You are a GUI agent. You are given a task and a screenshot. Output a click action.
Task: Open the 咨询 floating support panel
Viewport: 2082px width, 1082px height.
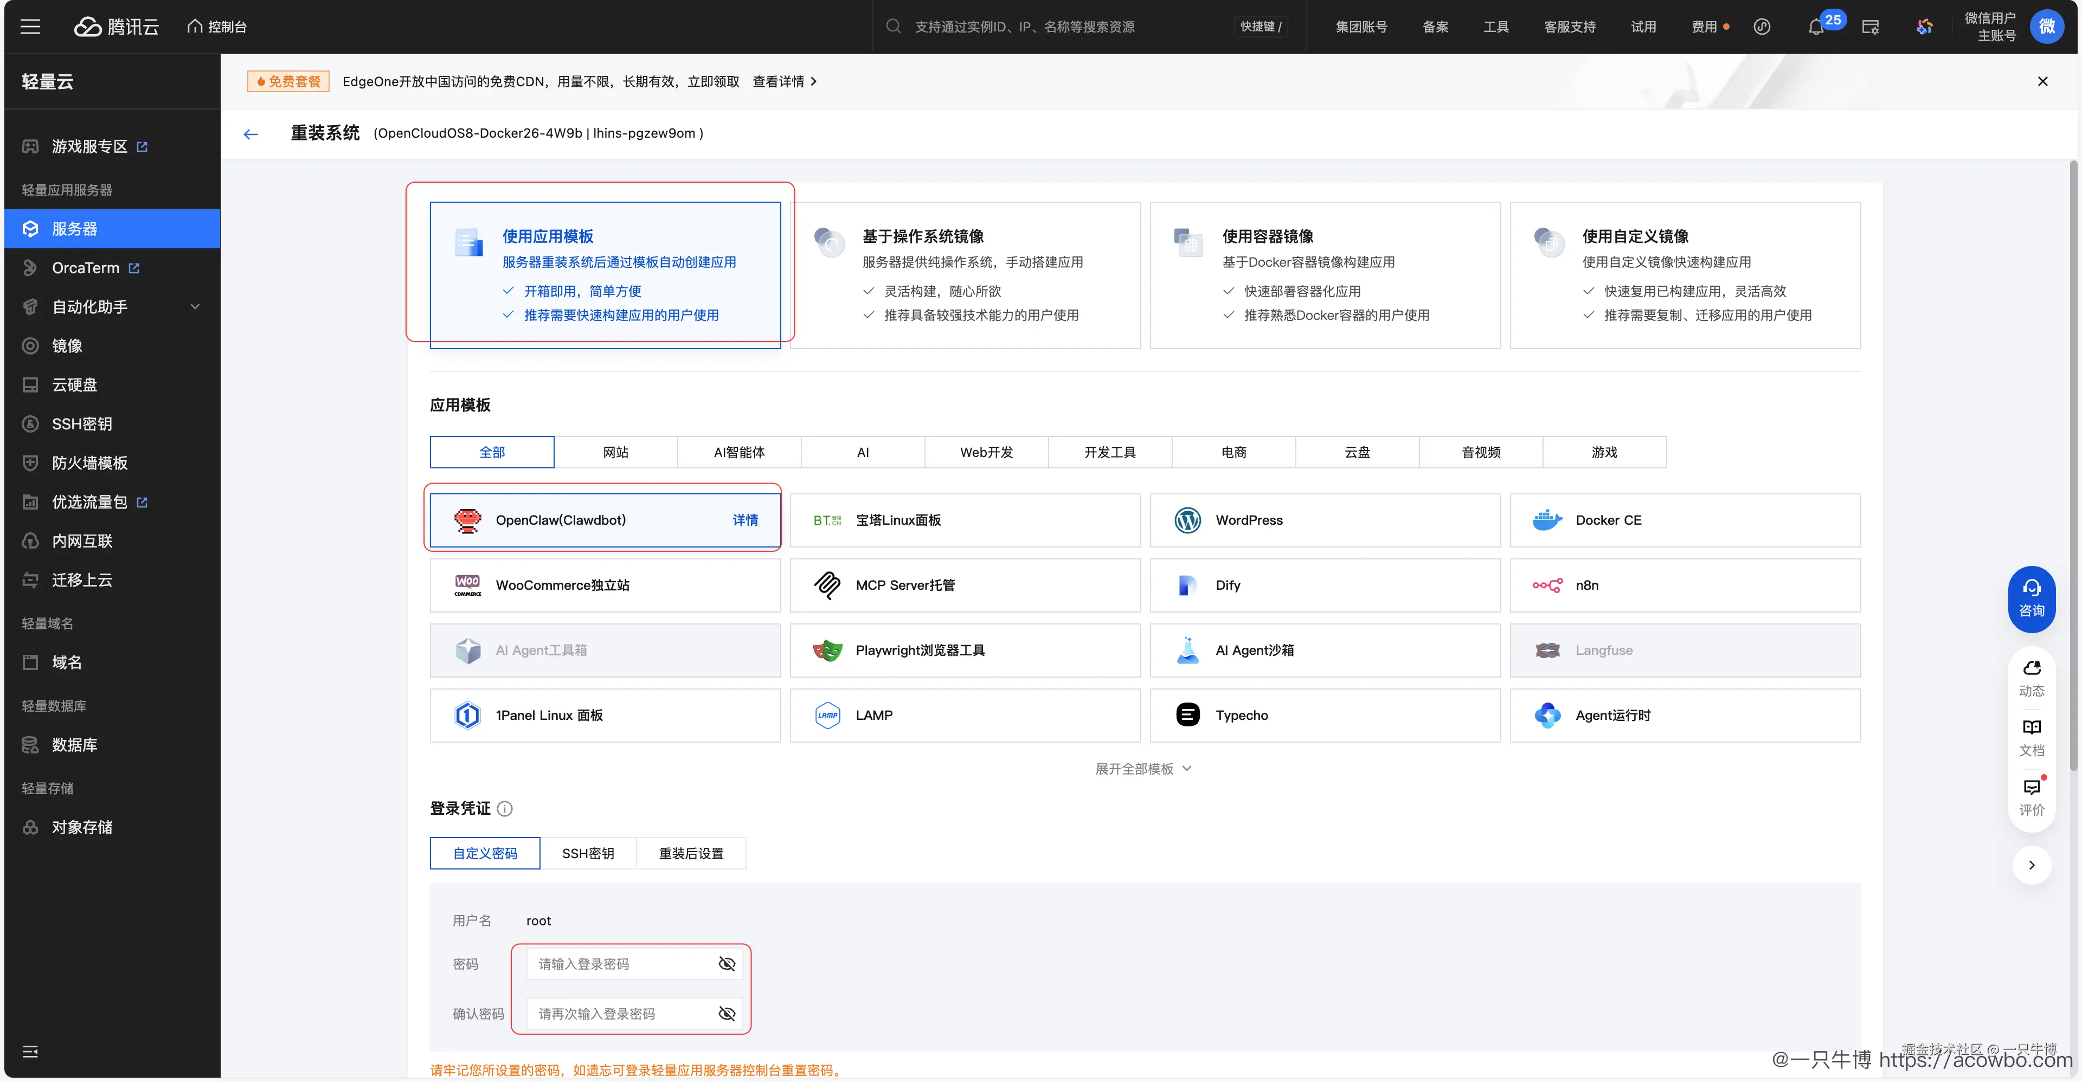tap(2032, 598)
